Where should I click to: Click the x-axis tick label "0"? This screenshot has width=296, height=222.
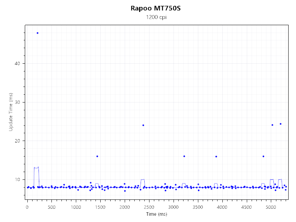[x=27, y=207]
